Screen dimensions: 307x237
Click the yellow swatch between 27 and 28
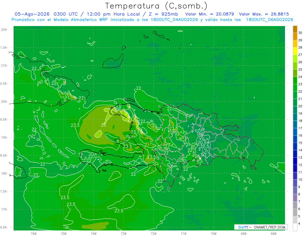295,51
